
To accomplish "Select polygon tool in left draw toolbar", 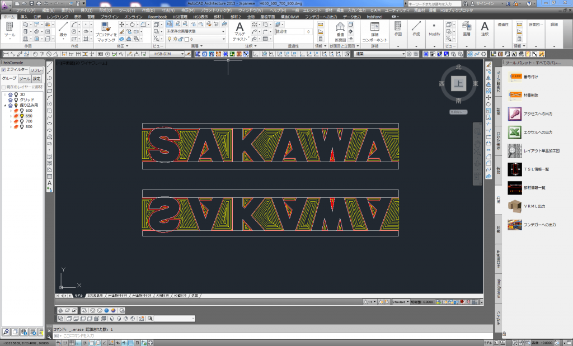I will (x=50, y=84).
